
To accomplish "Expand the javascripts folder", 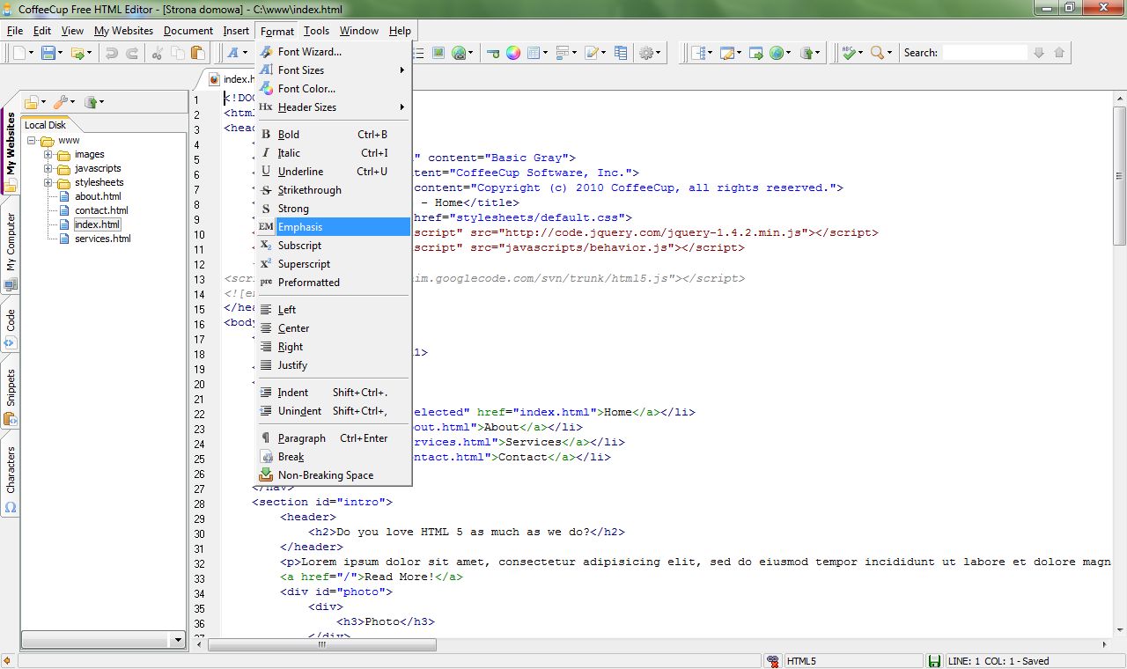I will click(48, 169).
